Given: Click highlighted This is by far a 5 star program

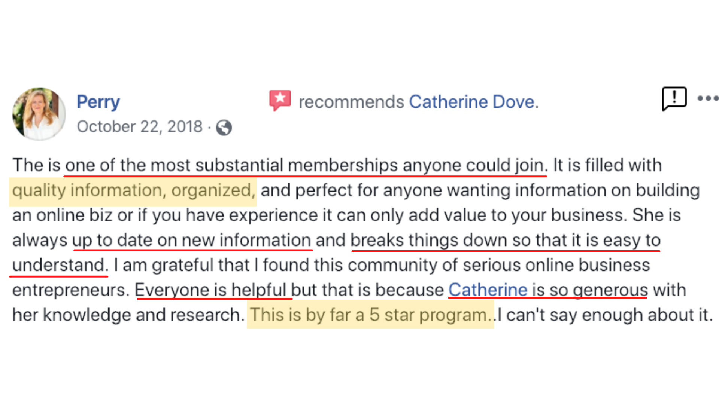Looking at the screenshot, I should pos(370,315).
